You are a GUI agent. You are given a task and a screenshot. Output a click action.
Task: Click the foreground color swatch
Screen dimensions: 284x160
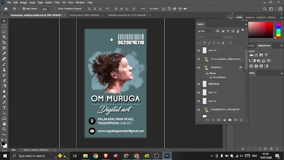tap(3, 144)
